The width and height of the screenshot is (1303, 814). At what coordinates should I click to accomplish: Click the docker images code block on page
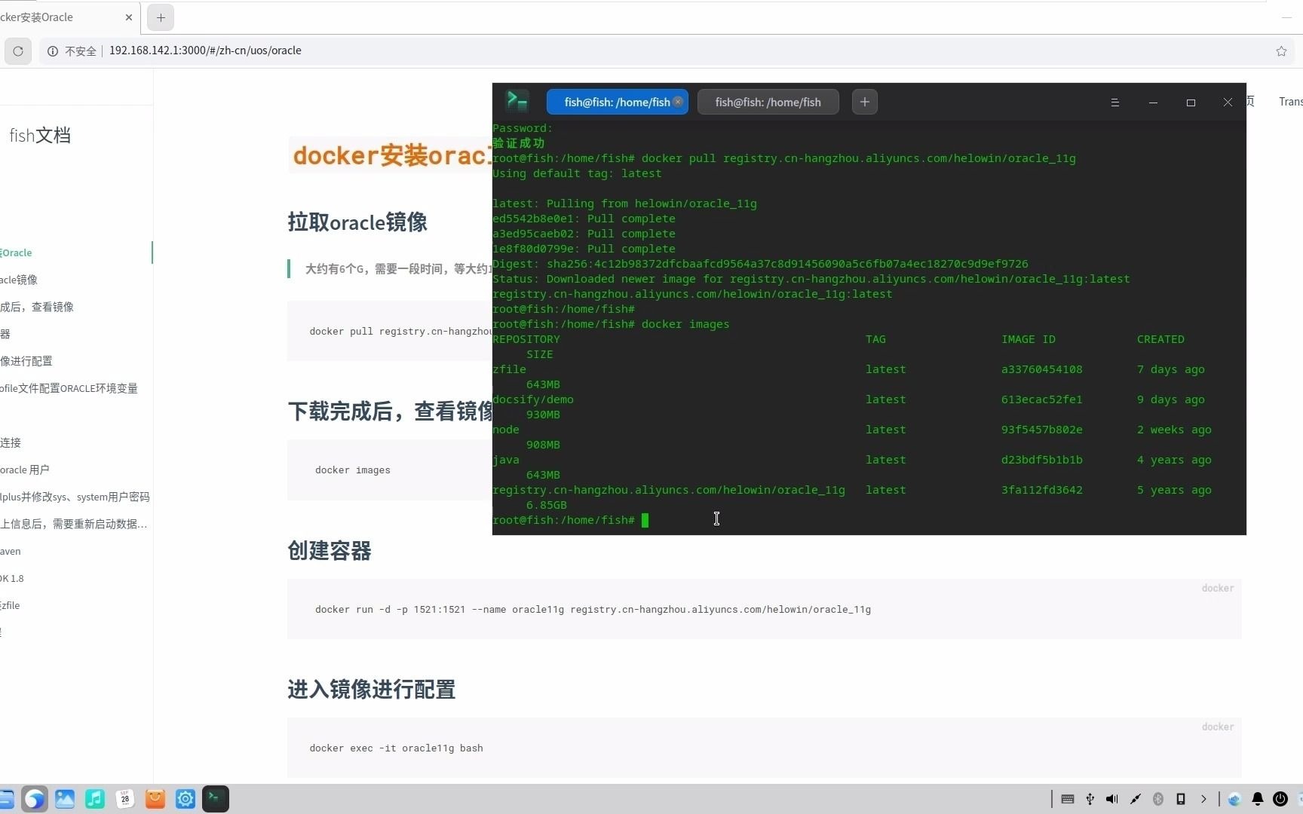[x=389, y=470]
